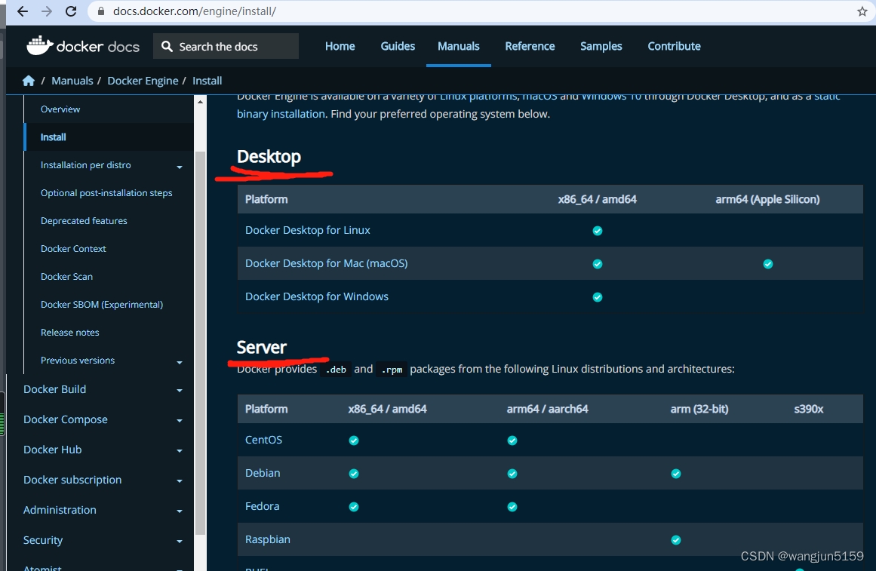Expand the Previous versions submenu
This screenshot has width=876, height=571.
(180, 362)
